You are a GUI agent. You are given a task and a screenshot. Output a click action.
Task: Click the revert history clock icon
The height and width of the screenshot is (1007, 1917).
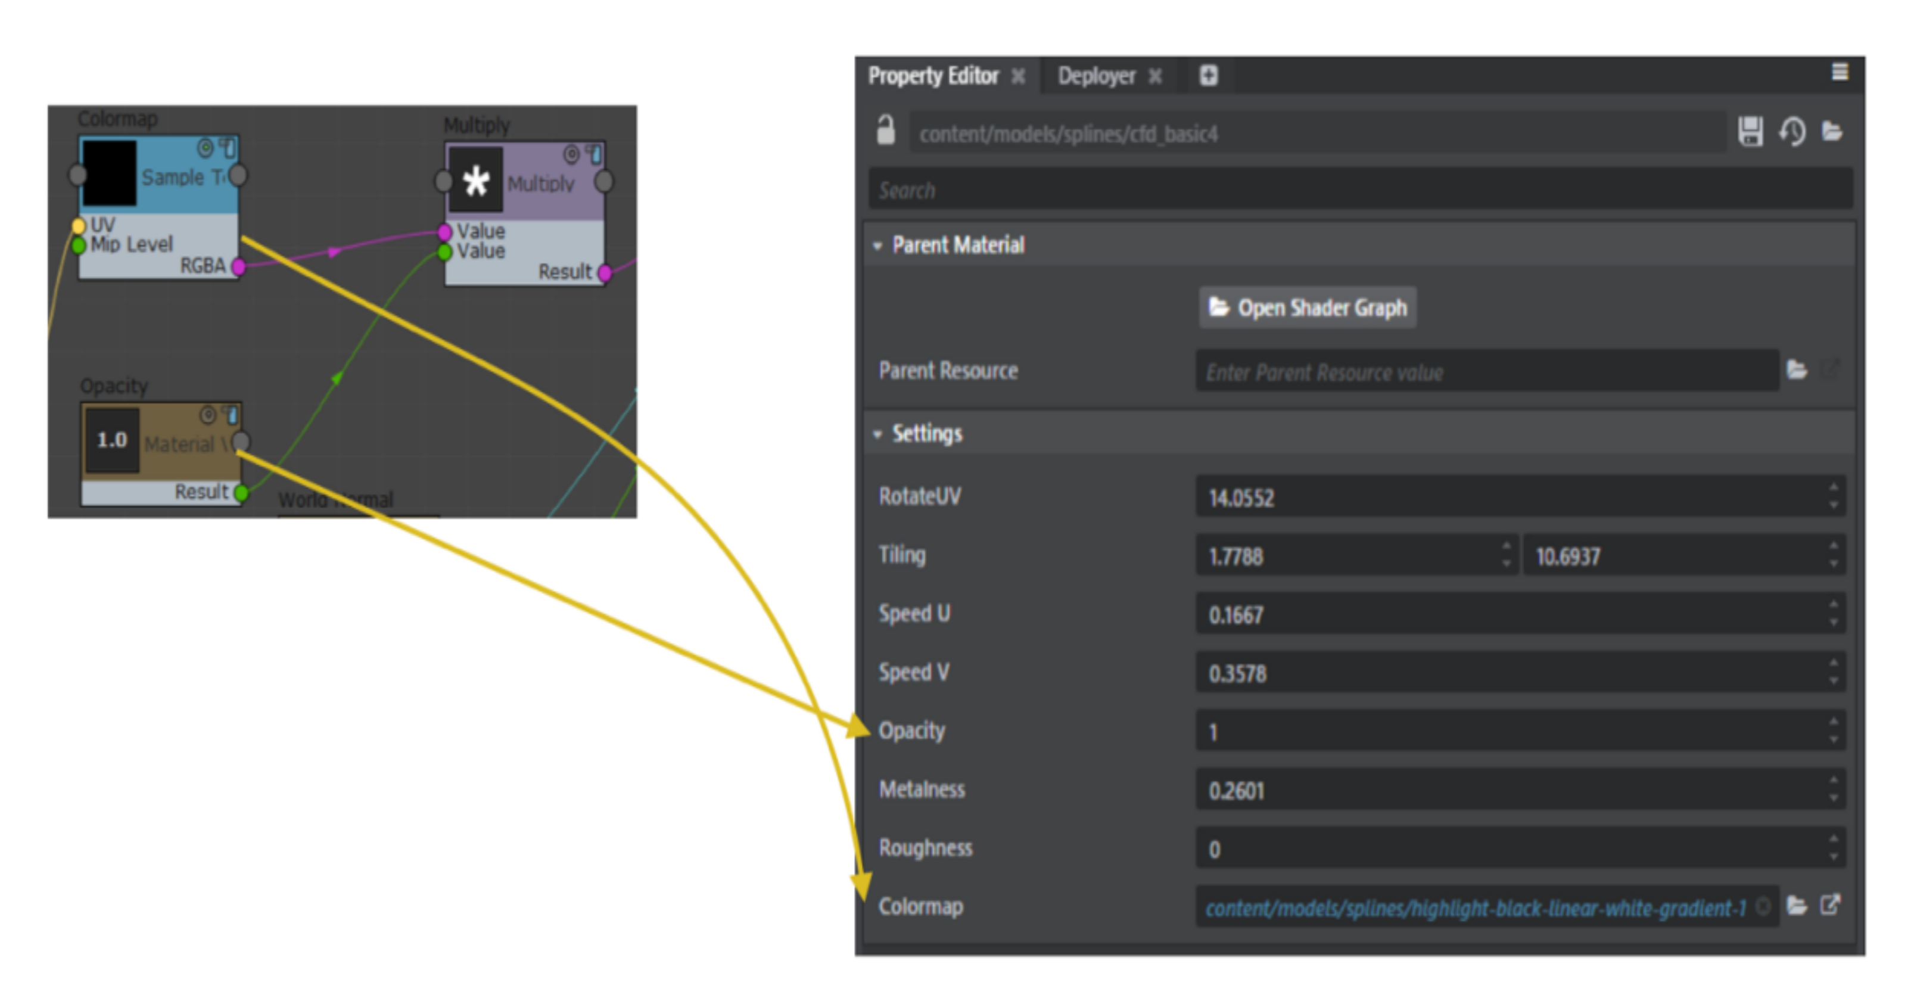click(x=1792, y=132)
